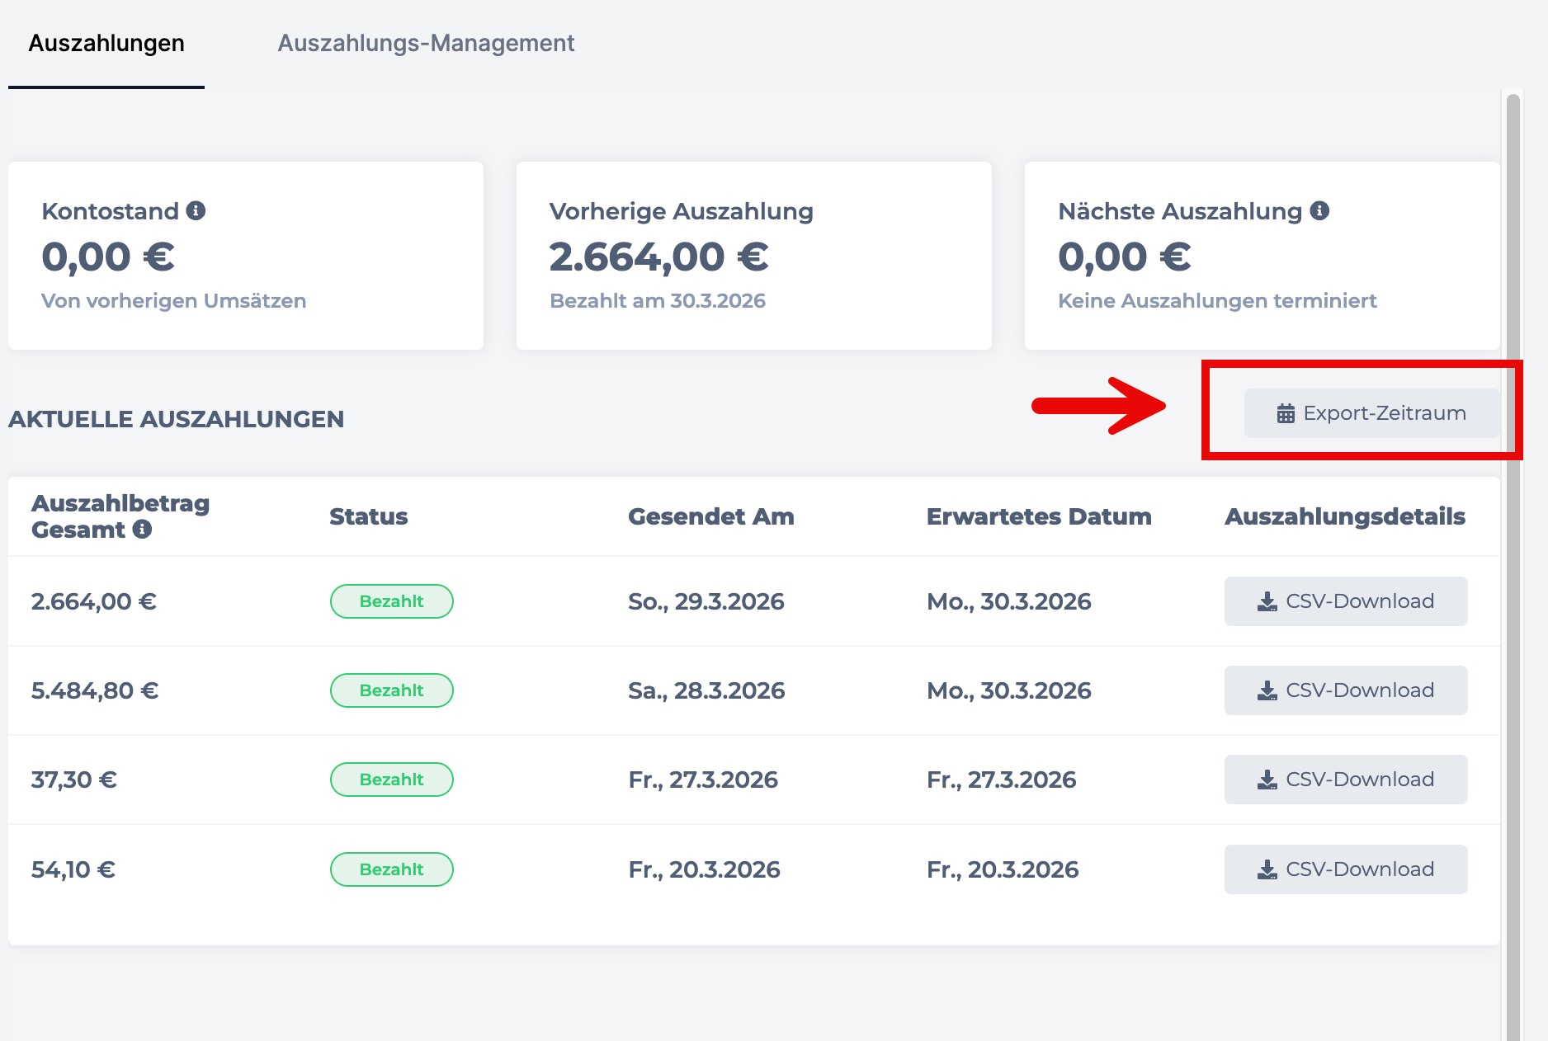1548x1041 pixels.
Task: Click the vertical scrollbar on the right
Action: tap(1513, 566)
